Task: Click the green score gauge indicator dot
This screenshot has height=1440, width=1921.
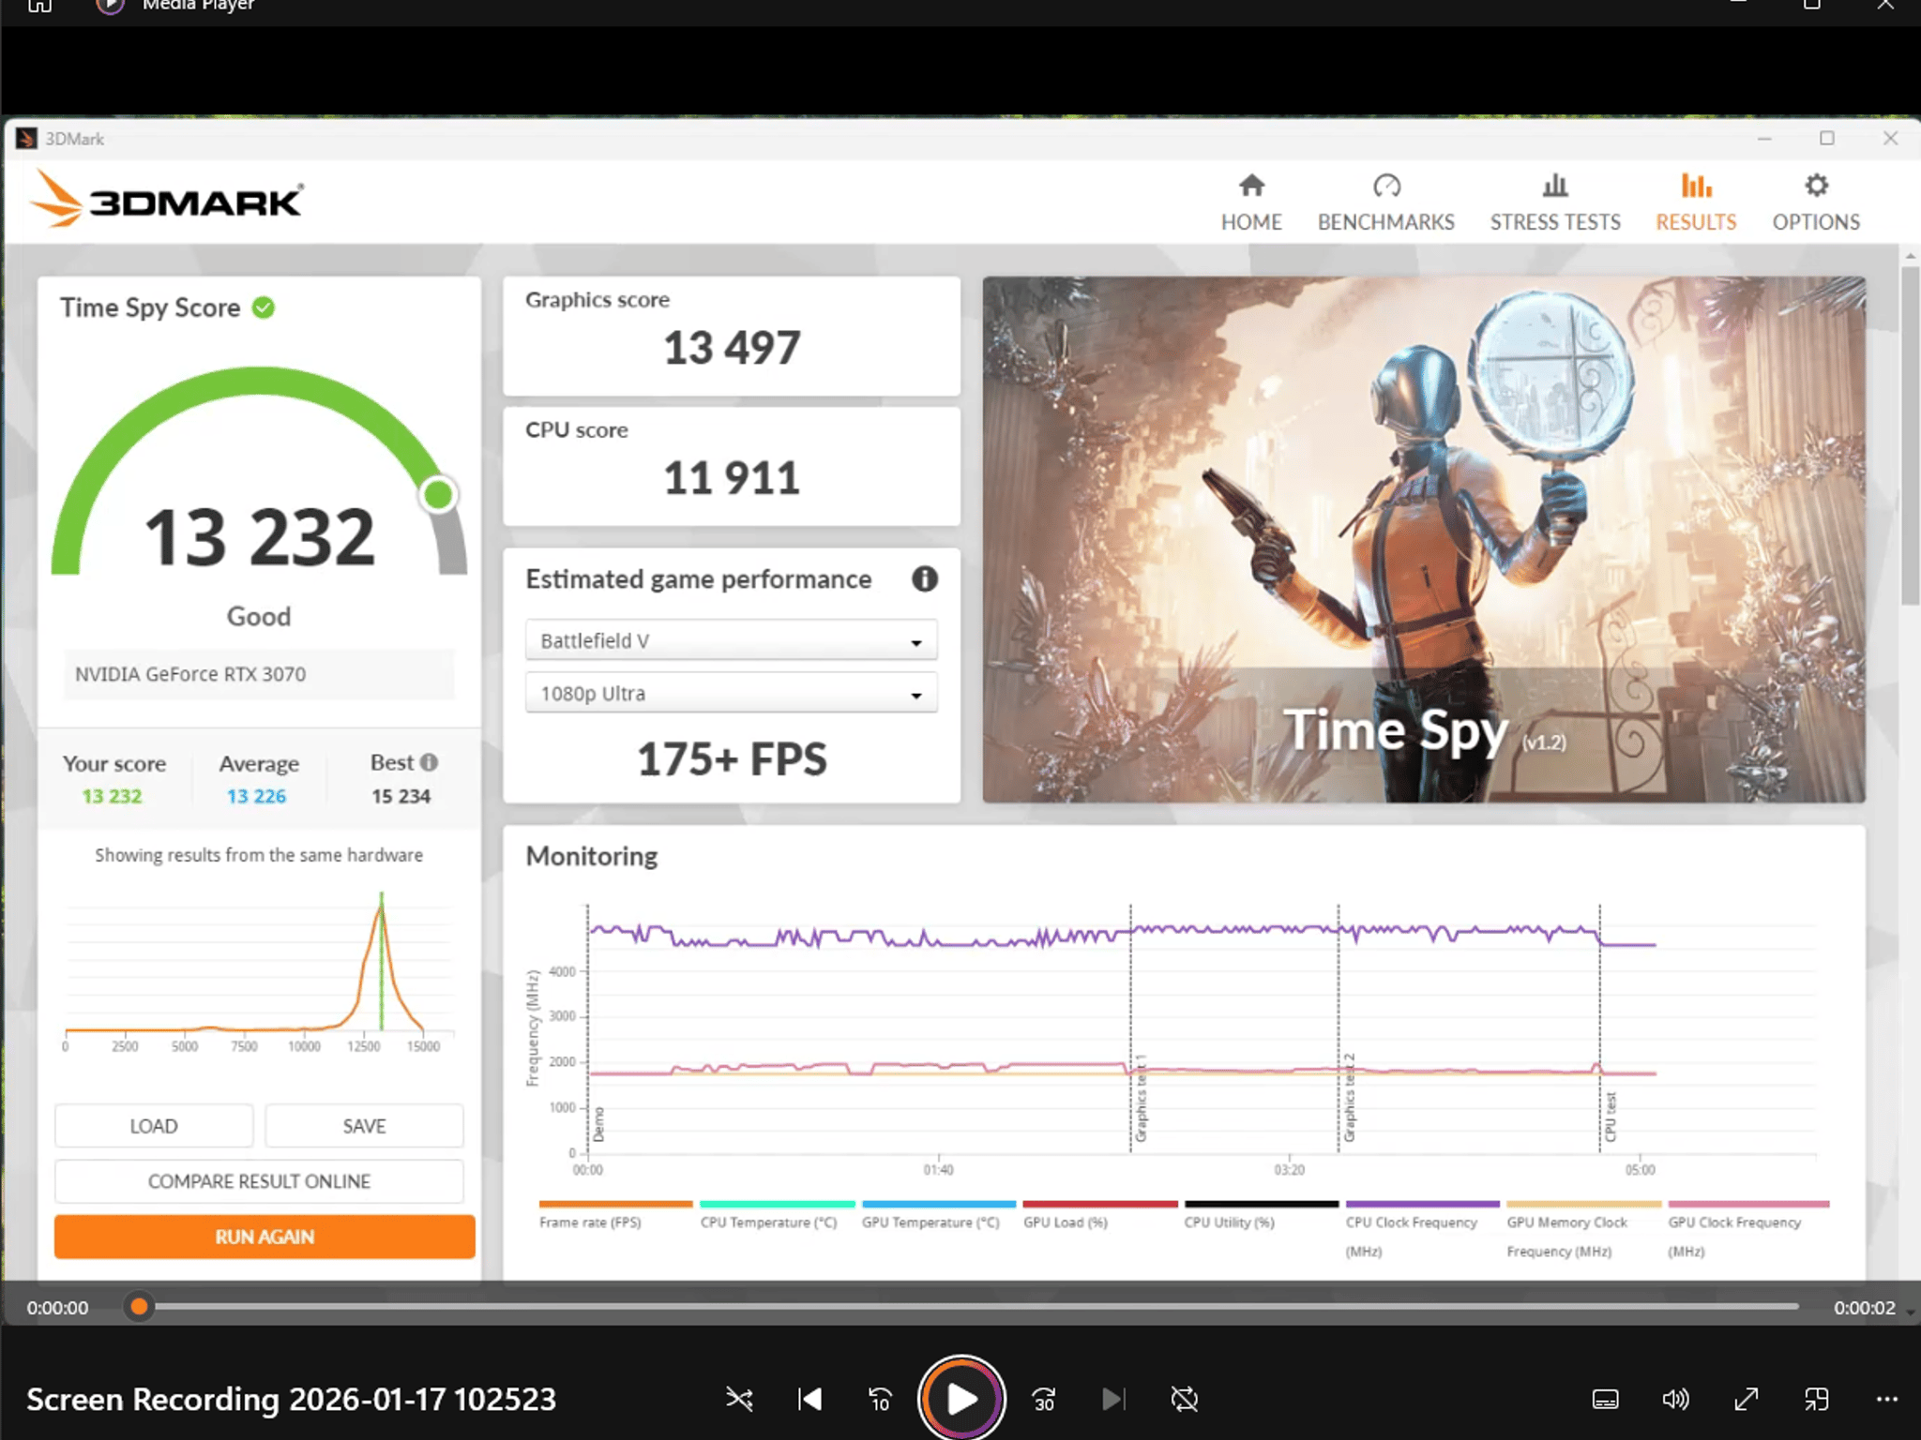Action: click(438, 494)
